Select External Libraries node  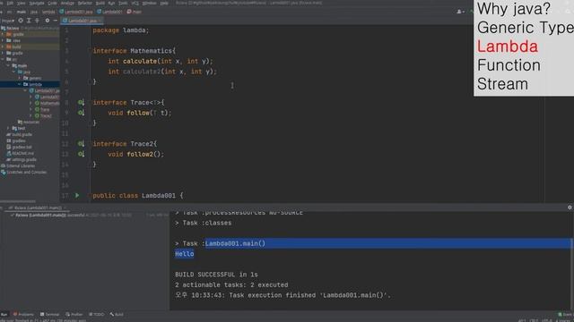coord(18,165)
